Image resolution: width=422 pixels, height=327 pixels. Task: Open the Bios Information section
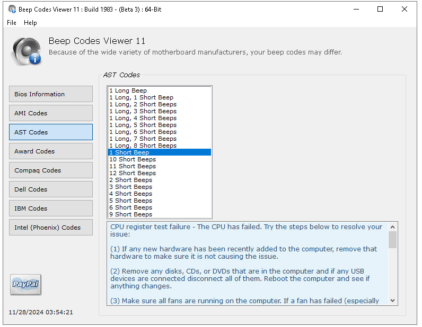(x=51, y=94)
